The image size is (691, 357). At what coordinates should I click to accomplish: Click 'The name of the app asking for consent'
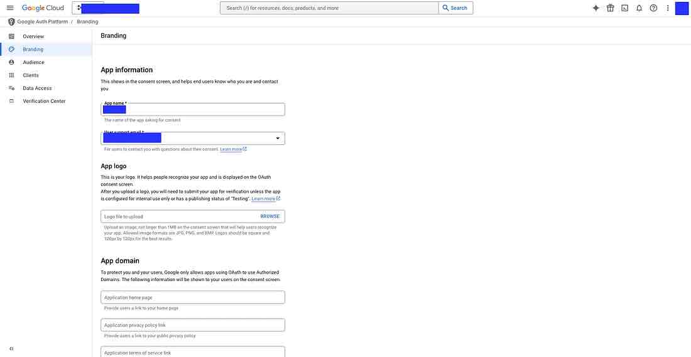pyautogui.click(x=143, y=120)
